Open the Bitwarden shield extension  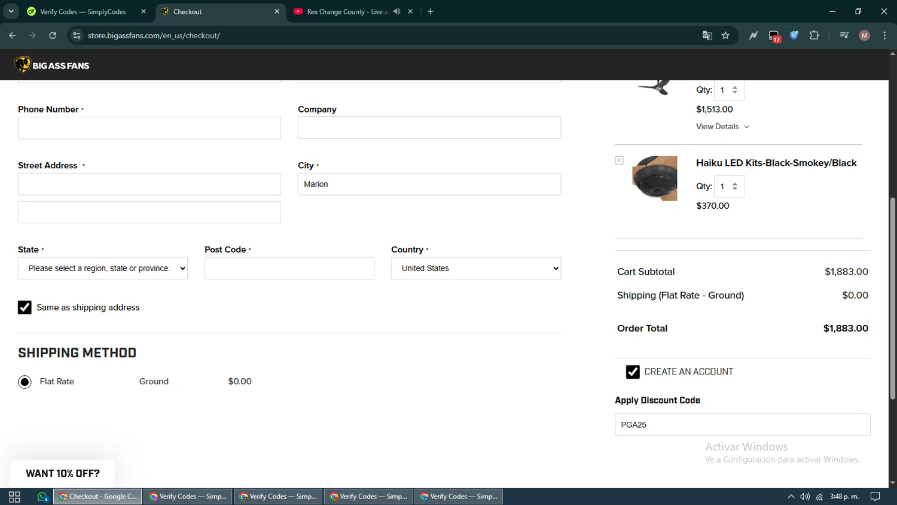tap(794, 35)
